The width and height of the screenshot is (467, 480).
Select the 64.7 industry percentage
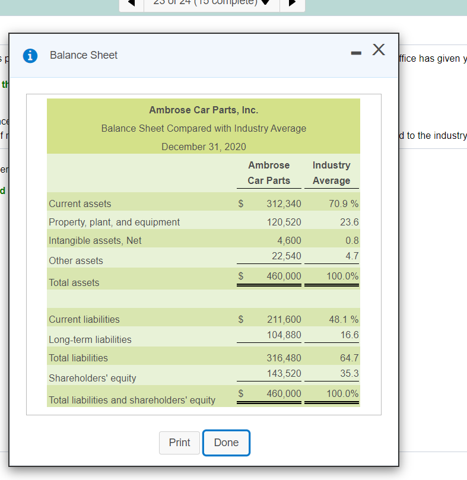pyautogui.click(x=349, y=358)
